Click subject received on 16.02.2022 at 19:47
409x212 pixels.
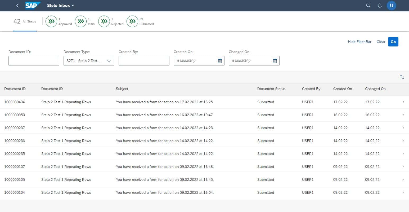pyautogui.click(x=165, y=115)
